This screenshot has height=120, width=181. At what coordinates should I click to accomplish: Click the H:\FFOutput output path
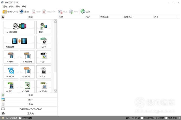(x=9, y=118)
